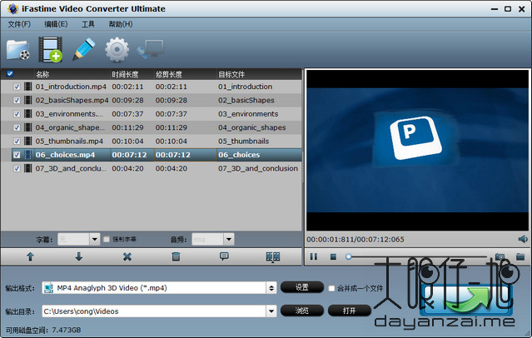Screen dimensions: 532x338
Task: Open the pencil edit tool
Action: [x=84, y=50]
